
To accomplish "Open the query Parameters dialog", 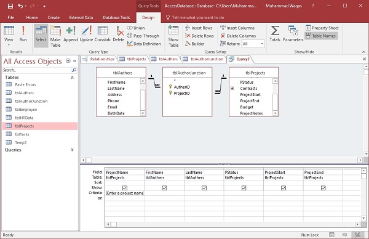I will tap(293, 34).
